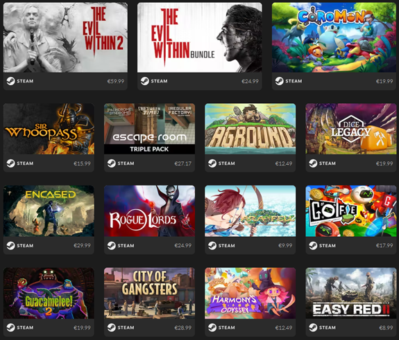399x340 pixels.
Task: Click the Steam logo below Golfie
Action: 313,246
